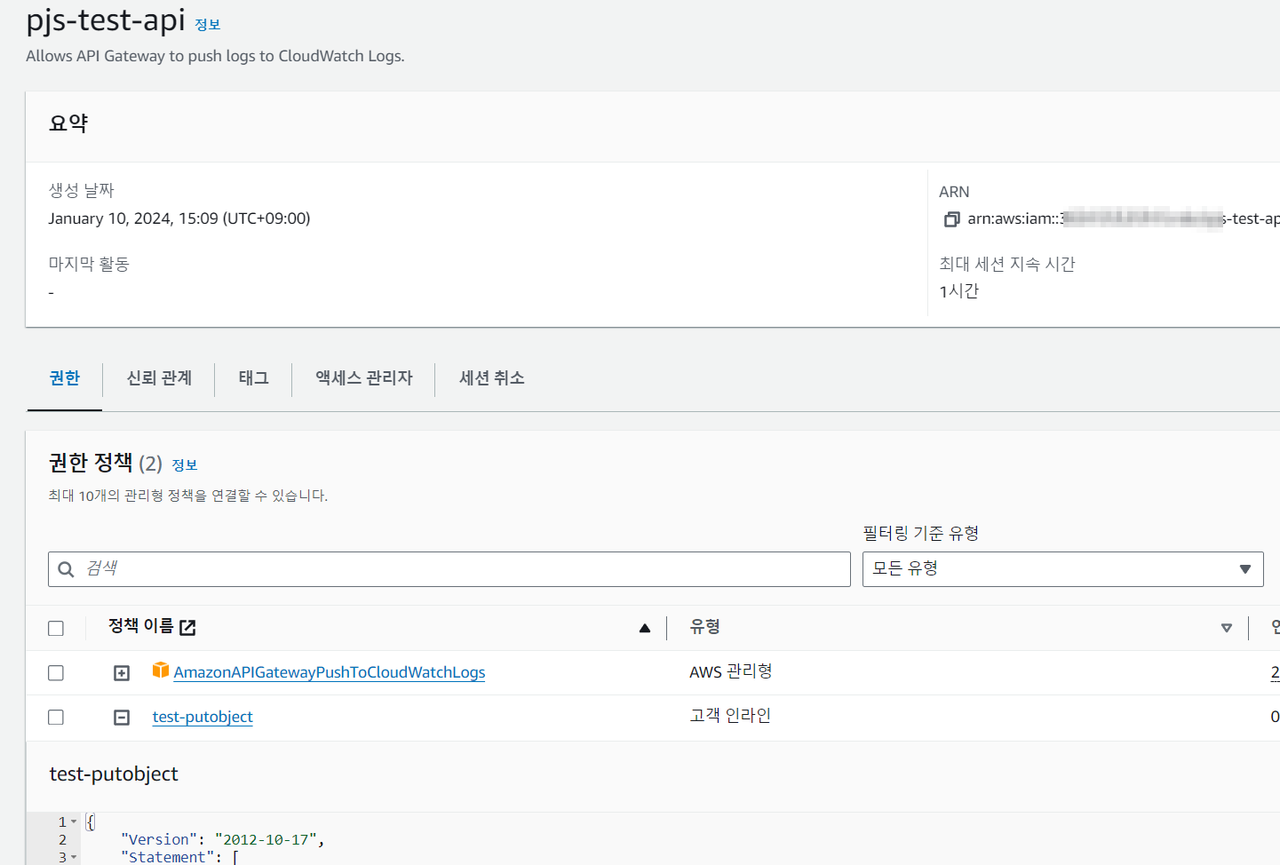This screenshot has height=865, width=1280.
Task: Open the 정보 link next to 권한 정책
Action: point(185,465)
